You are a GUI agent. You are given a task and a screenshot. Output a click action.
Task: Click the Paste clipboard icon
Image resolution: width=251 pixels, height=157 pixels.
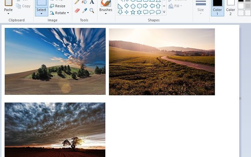point(8,3)
